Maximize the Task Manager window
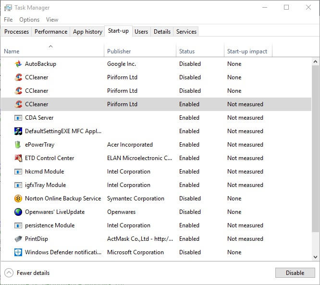 tap(286, 8)
